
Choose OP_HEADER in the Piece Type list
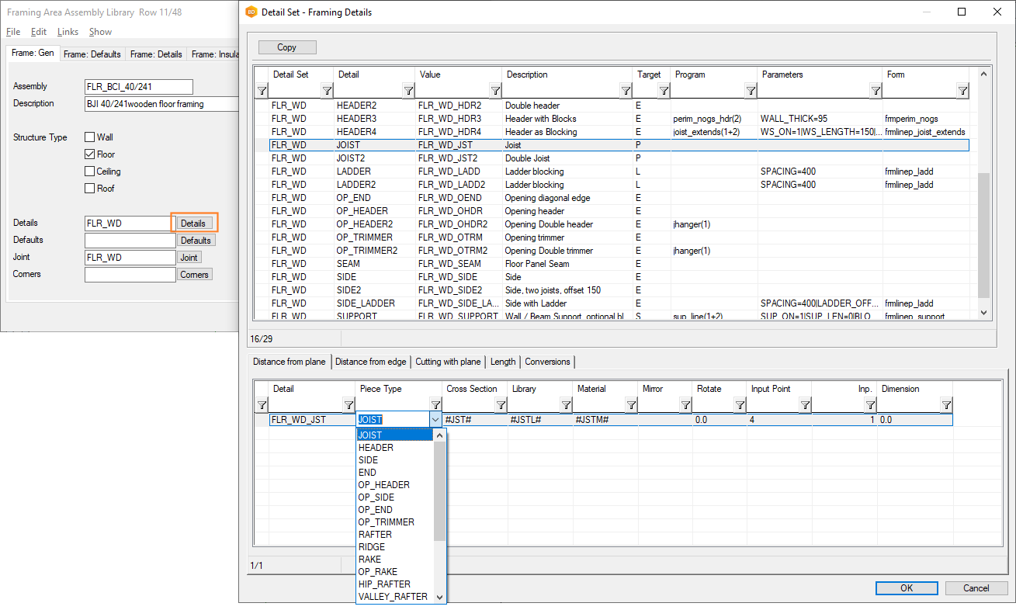383,485
